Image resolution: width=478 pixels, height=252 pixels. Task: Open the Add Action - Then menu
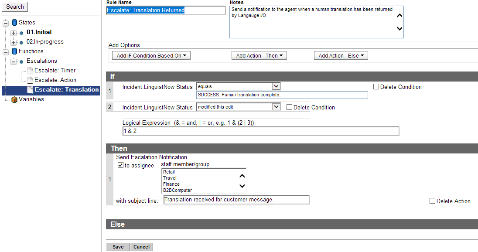[x=259, y=56]
